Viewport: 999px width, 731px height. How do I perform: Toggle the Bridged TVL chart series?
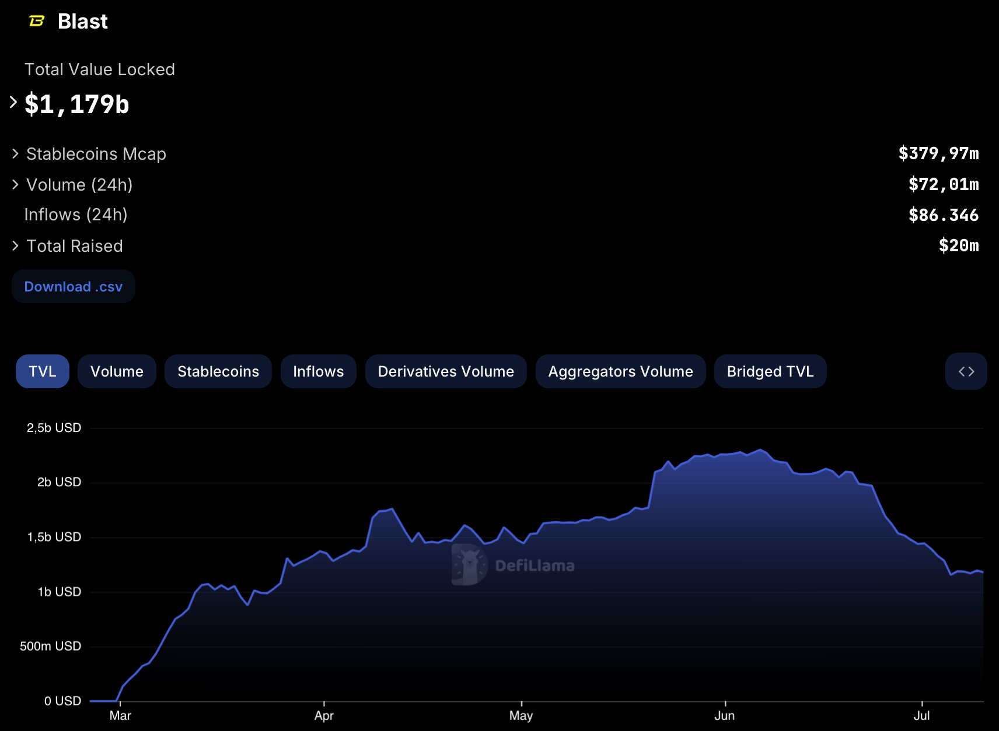770,371
